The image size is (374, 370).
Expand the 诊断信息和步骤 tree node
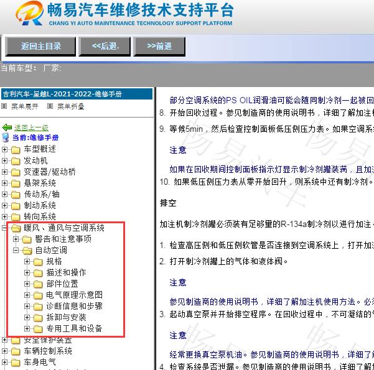pos(27,307)
